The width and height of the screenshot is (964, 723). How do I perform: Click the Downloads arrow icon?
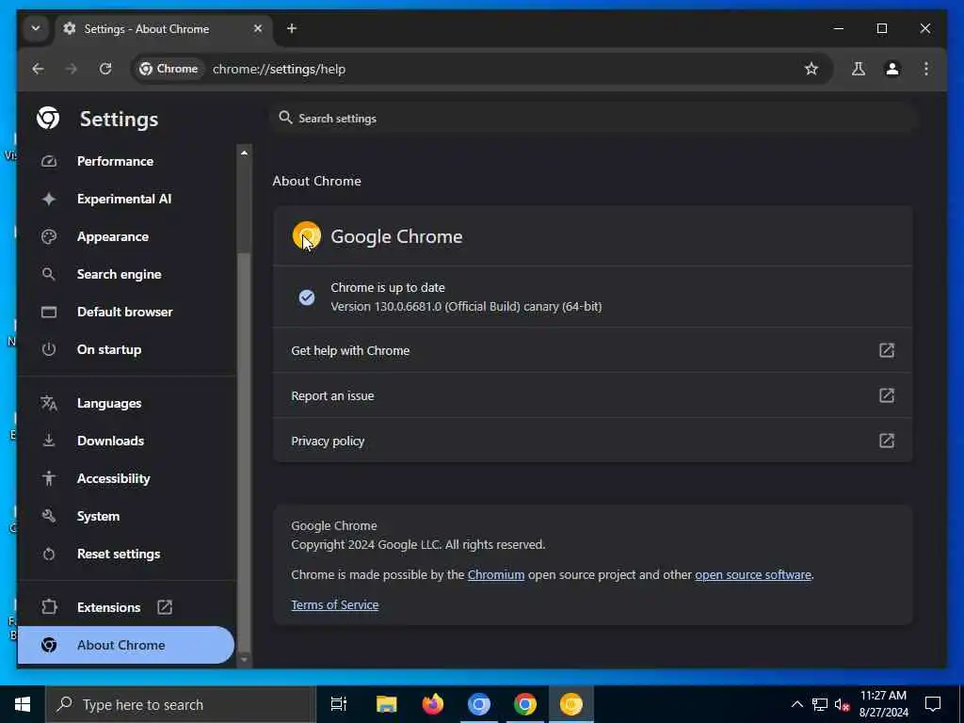pyautogui.click(x=49, y=441)
